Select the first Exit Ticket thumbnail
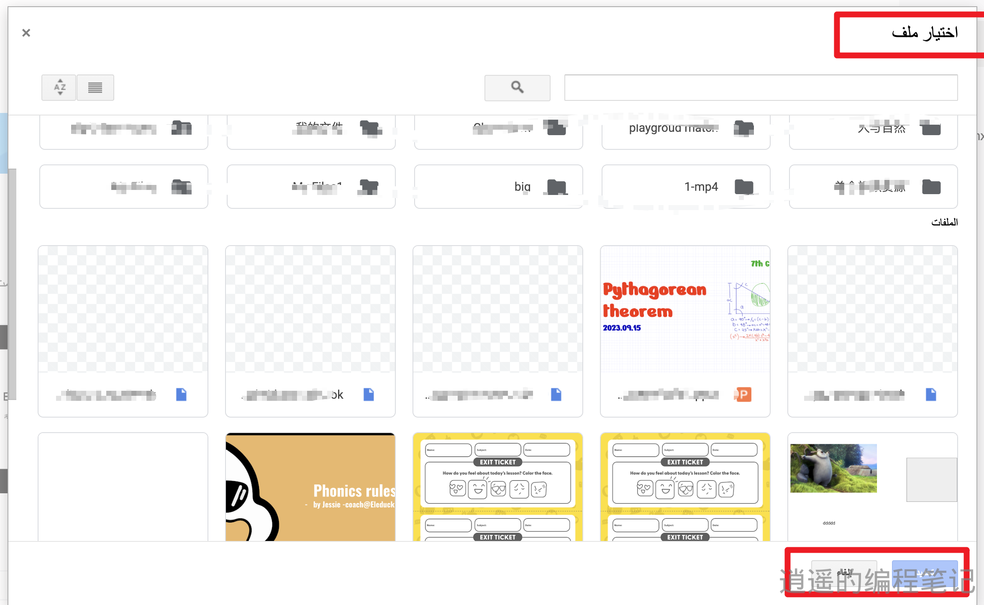The image size is (984, 605). coord(498,487)
